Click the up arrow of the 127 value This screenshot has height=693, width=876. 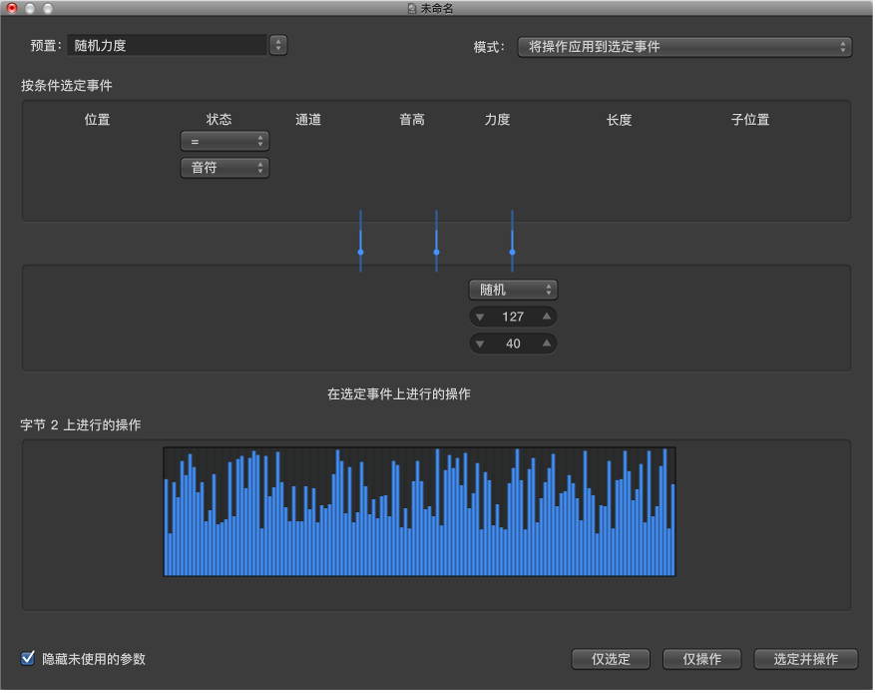pyautogui.click(x=546, y=318)
